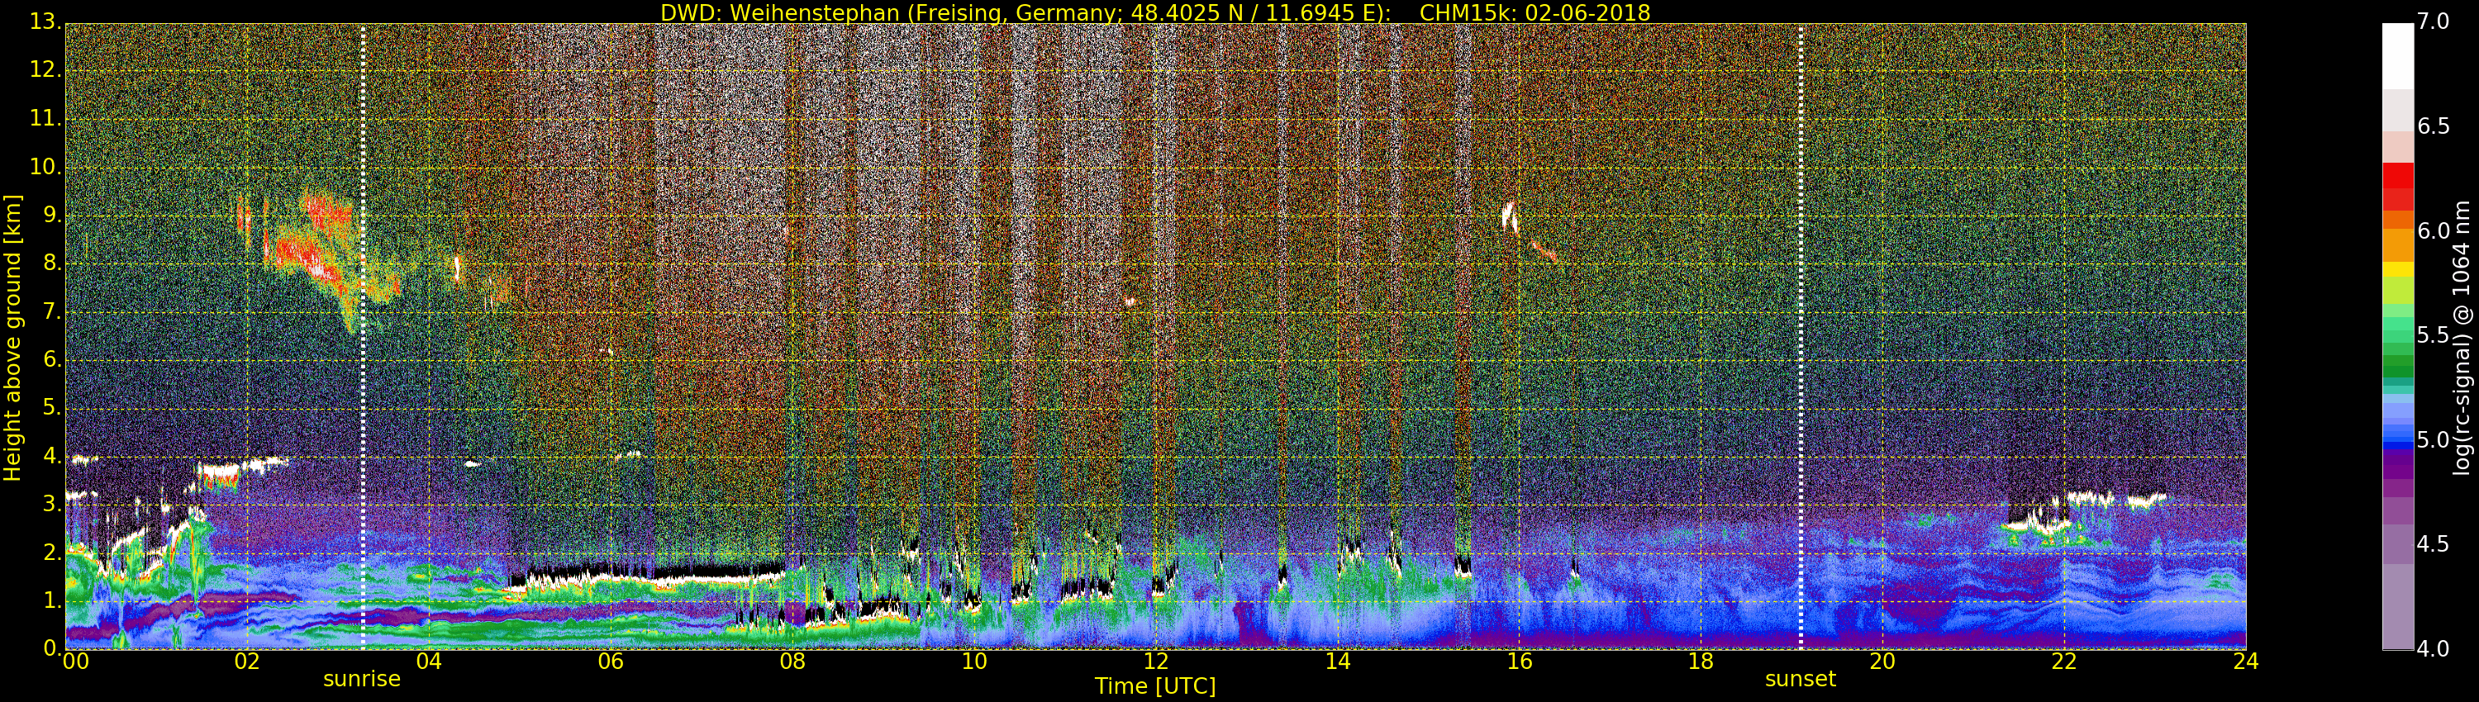Select the 06 tick on the time axis
Screen dimensions: 2479x702
[x=610, y=662]
